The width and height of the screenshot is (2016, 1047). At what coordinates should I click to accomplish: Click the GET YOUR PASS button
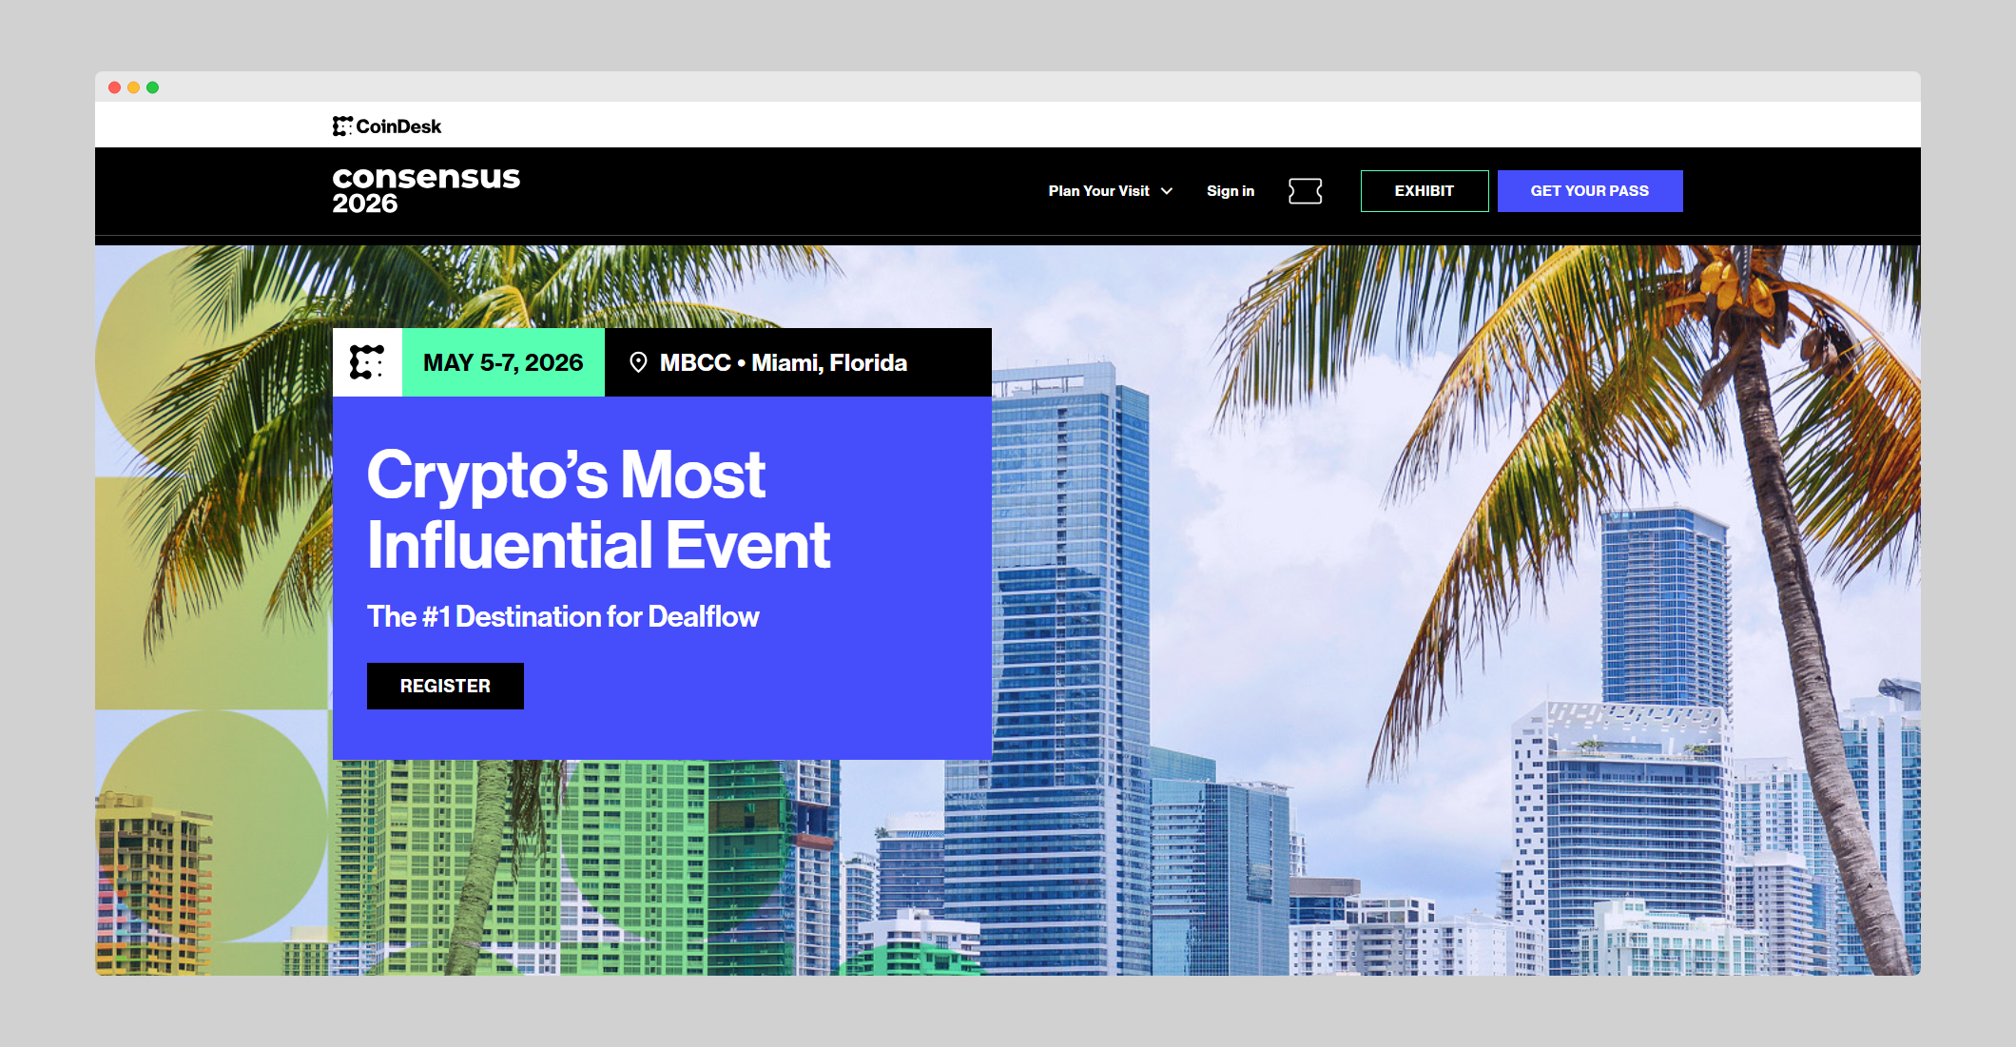click(1589, 191)
